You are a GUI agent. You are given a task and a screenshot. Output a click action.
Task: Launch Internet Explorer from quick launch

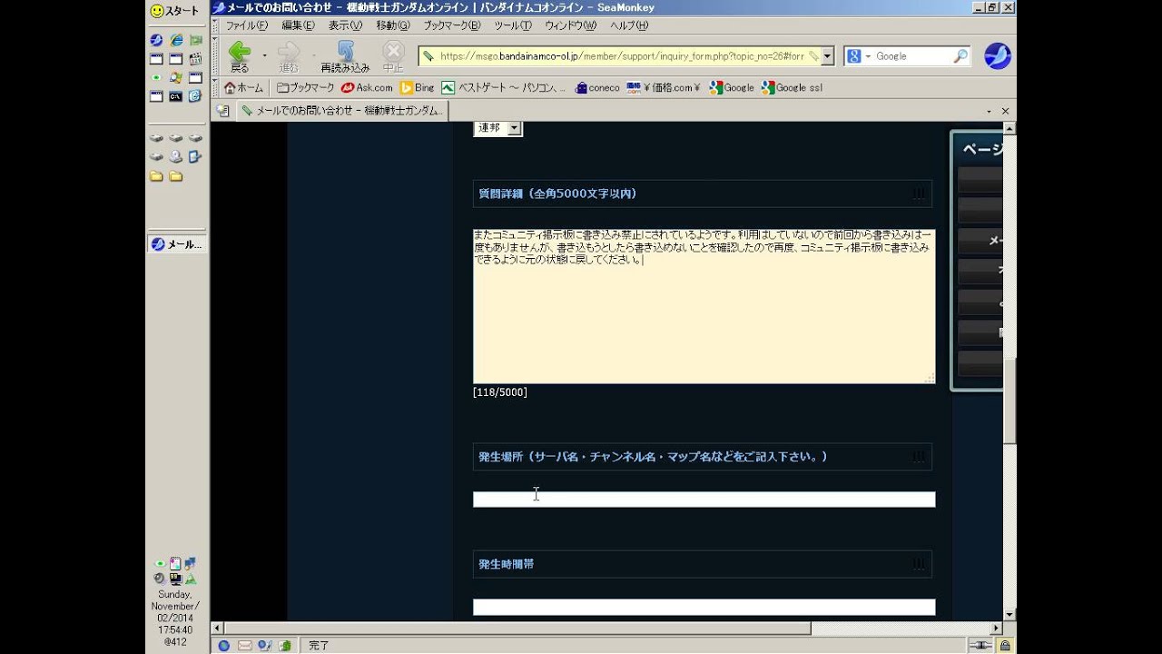coord(176,40)
